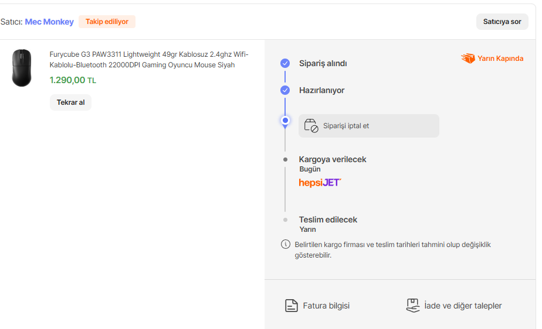Click the Yarın delivery date text
The width and height of the screenshot is (542, 329).
pos(307,229)
